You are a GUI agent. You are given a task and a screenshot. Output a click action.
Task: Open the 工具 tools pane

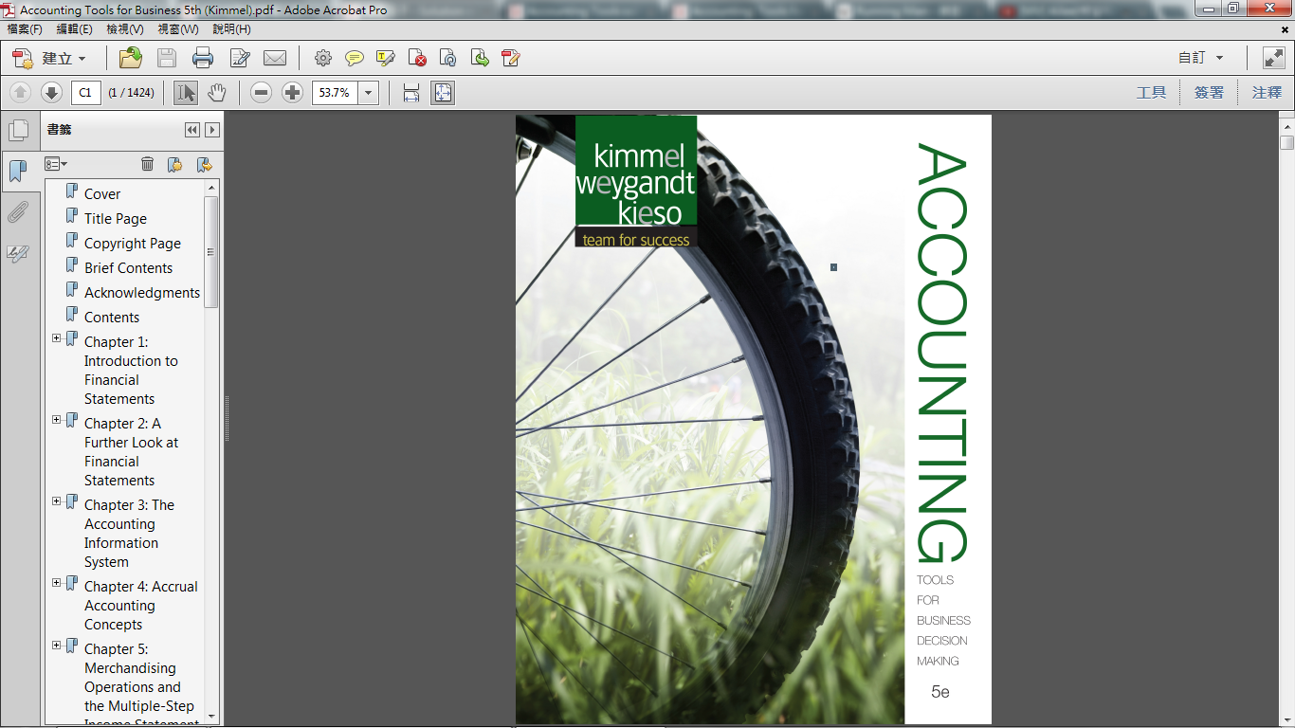tap(1151, 92)
